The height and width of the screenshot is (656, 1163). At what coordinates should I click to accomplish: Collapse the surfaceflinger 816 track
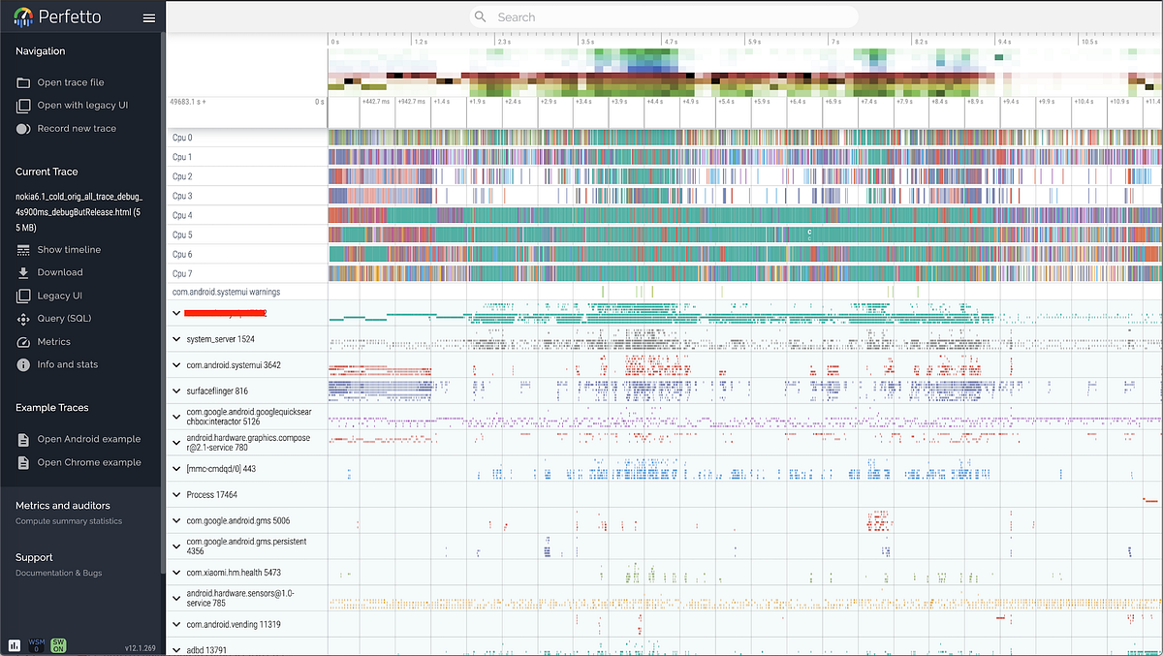176,390
